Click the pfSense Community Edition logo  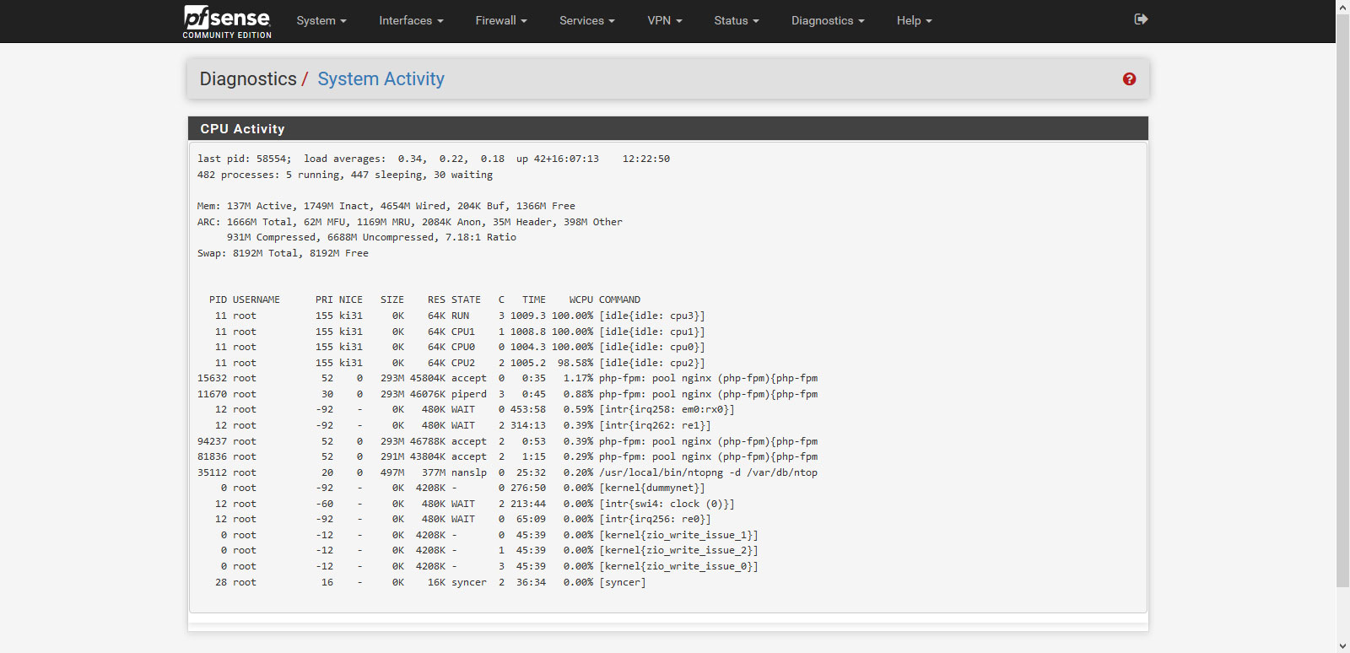227,21
